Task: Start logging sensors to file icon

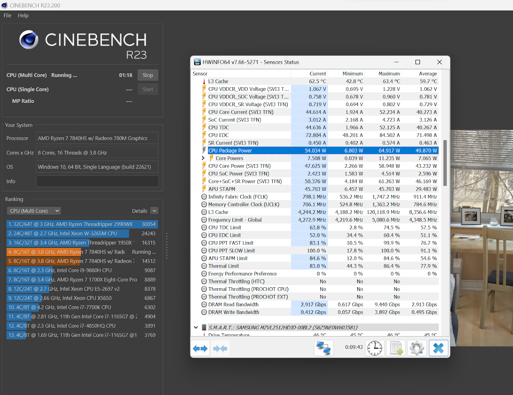Action: click(396, 348)
